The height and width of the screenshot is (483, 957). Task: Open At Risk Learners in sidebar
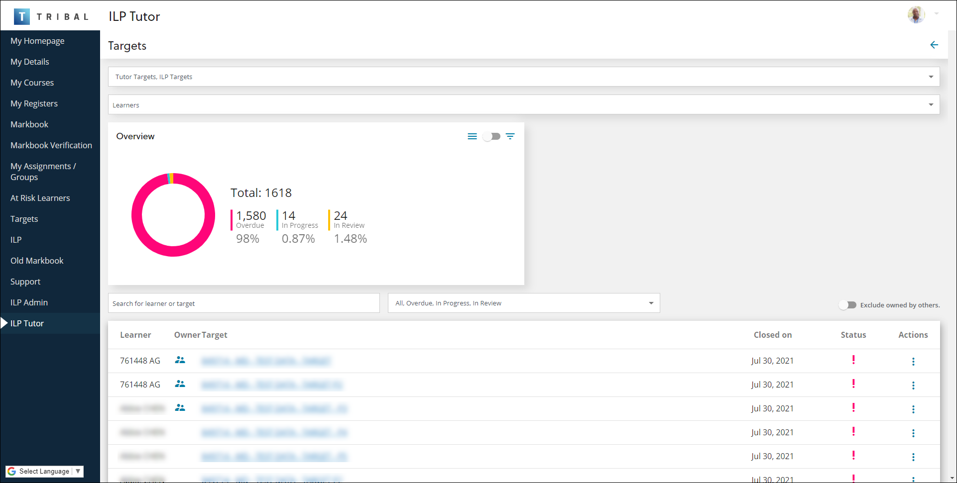tap(40, 198)
